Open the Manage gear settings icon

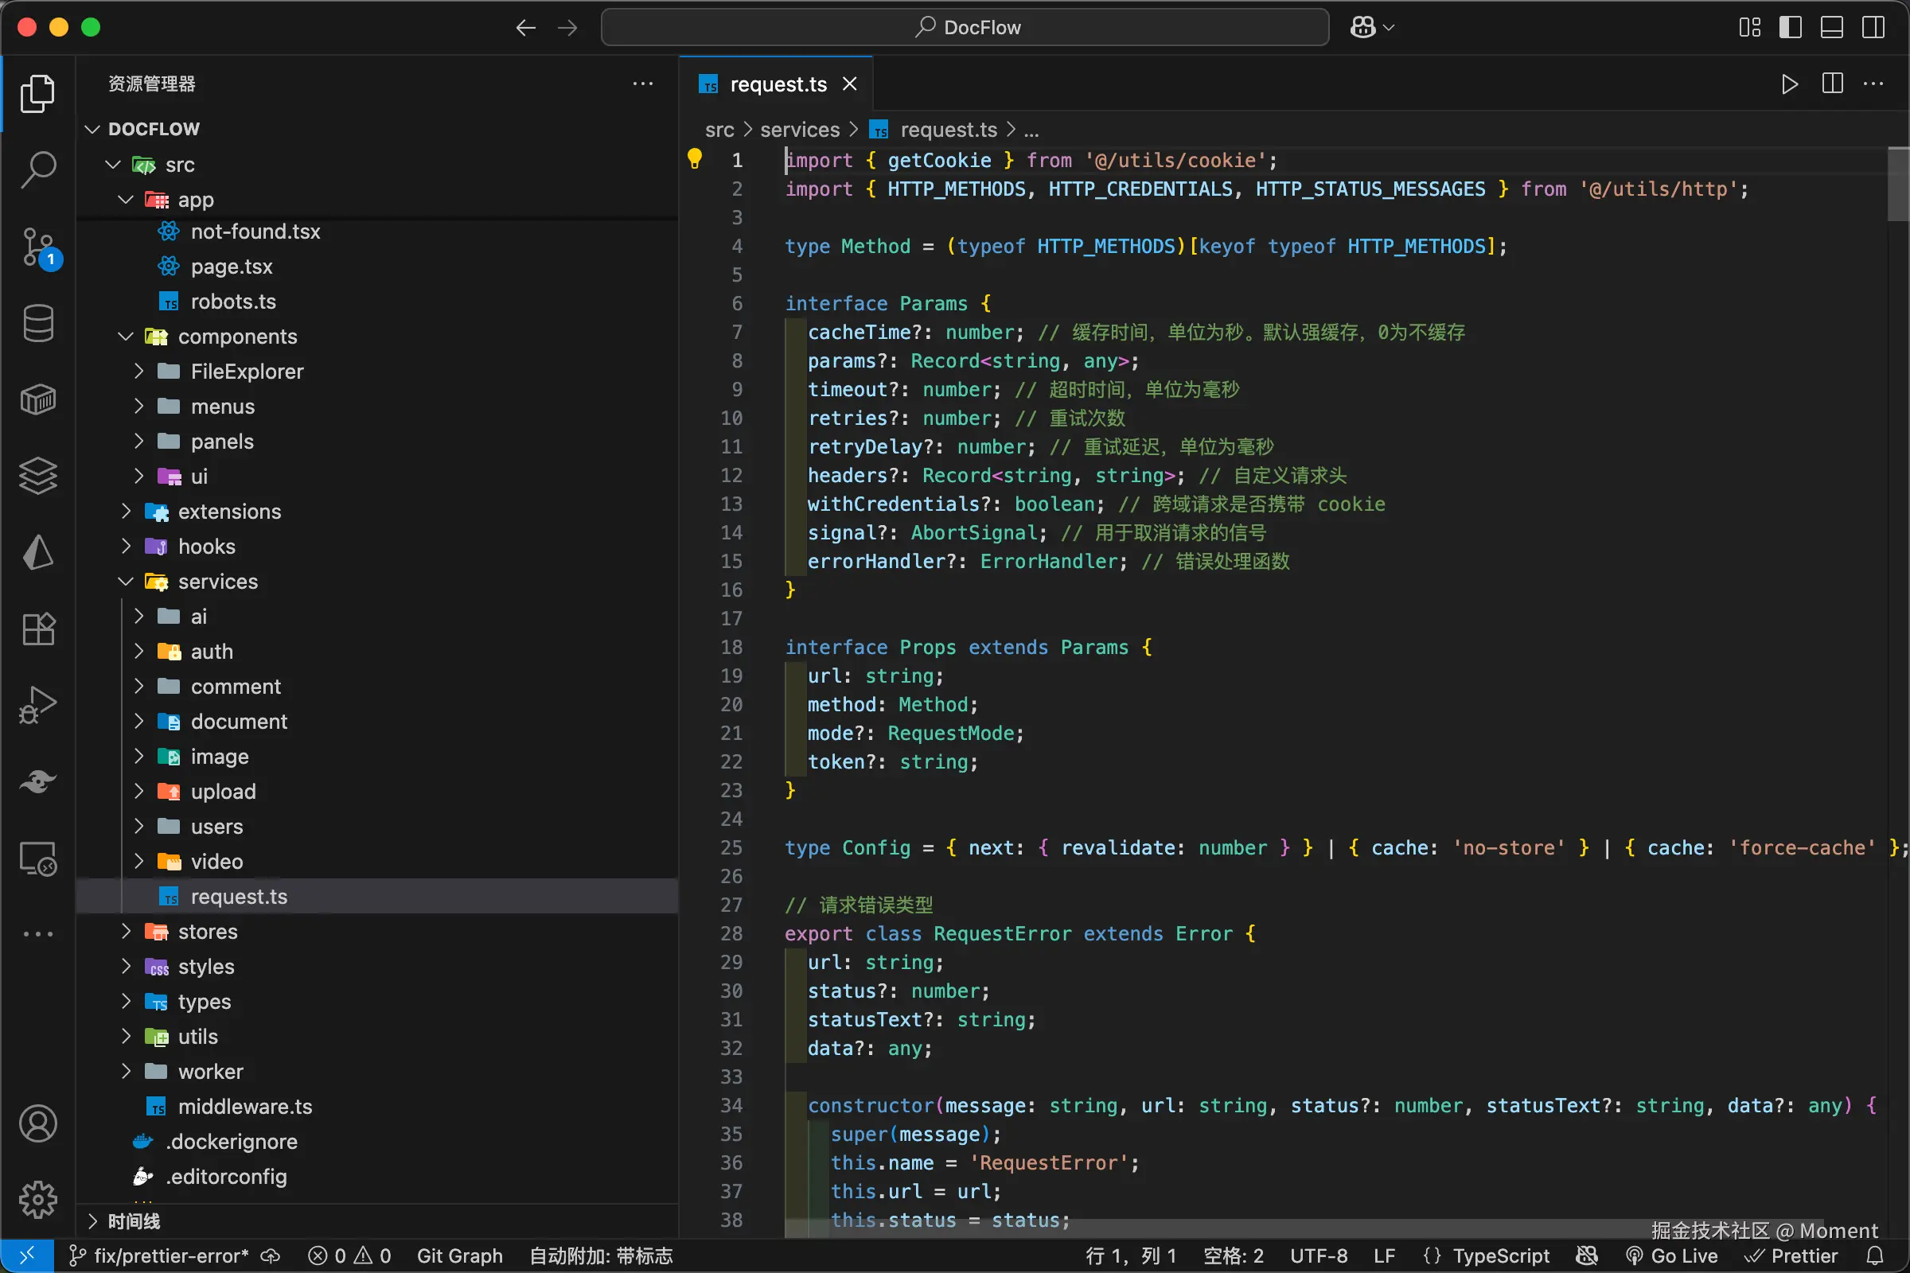point(37,1199)
